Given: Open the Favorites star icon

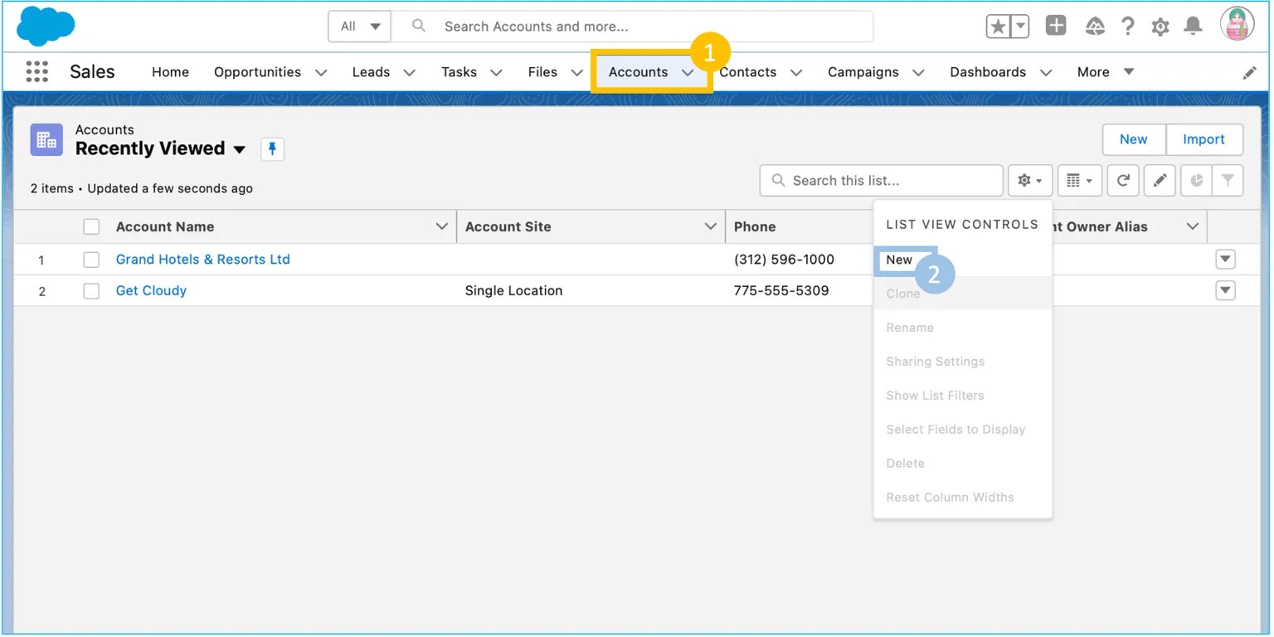Looking at the screenshot, I should 998,27.
